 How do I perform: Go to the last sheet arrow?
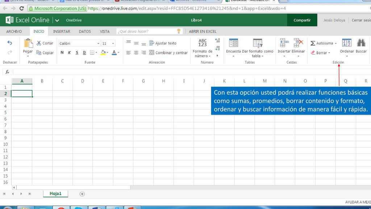(x=30, y=194)
